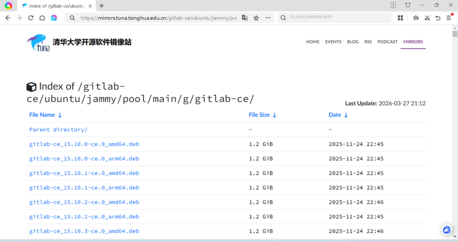Open the browser home page
This screenshot has height=242, width=458.
click(x=42, y=18)
